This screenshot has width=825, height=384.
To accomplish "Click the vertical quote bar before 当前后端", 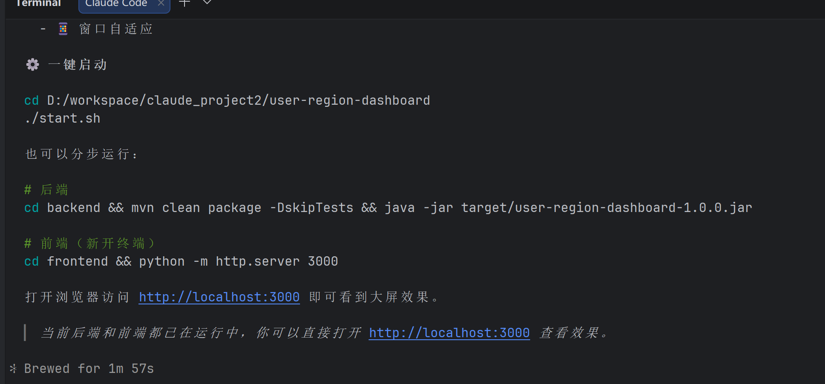I will click(x=25, y=333).
